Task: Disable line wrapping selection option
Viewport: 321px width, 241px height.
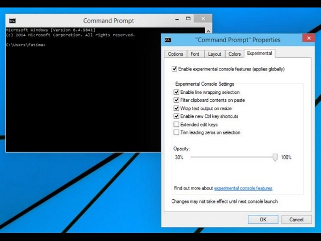Action: [x=177, y=92]
